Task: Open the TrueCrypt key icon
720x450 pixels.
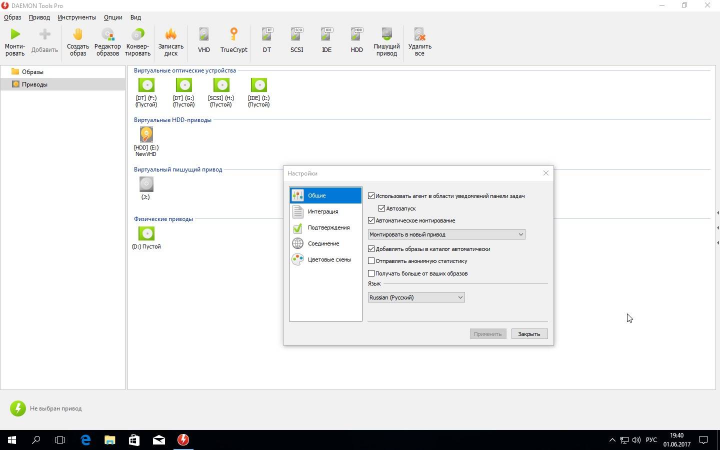Action: click(x=233, y=34)
